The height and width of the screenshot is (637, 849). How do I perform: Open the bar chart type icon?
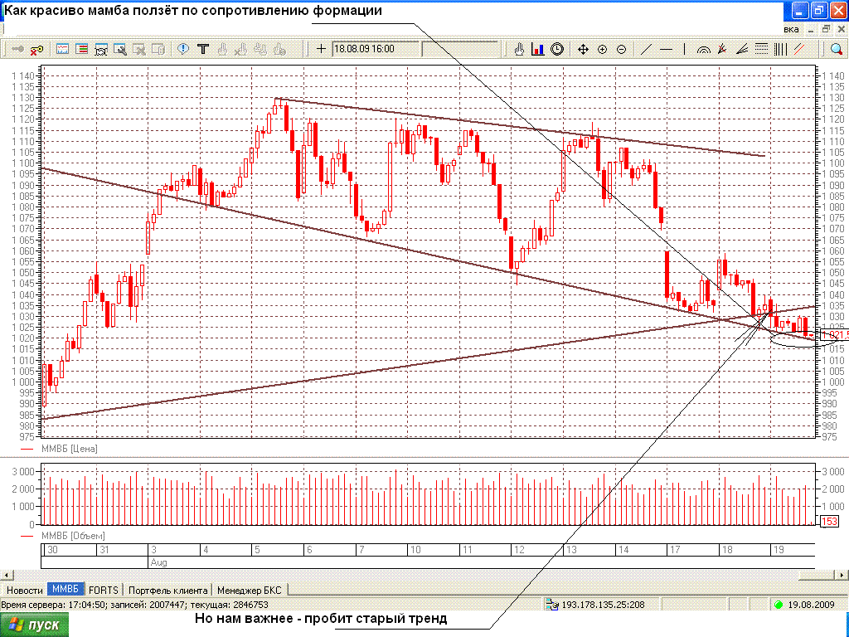[538, 49]
